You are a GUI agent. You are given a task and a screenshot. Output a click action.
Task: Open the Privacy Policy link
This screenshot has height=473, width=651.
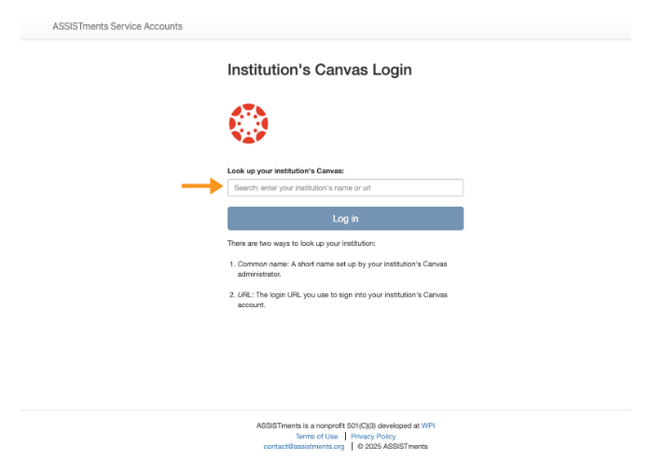373,437
